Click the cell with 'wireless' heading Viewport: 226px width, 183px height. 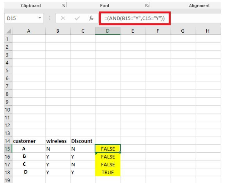coord(58,141)
